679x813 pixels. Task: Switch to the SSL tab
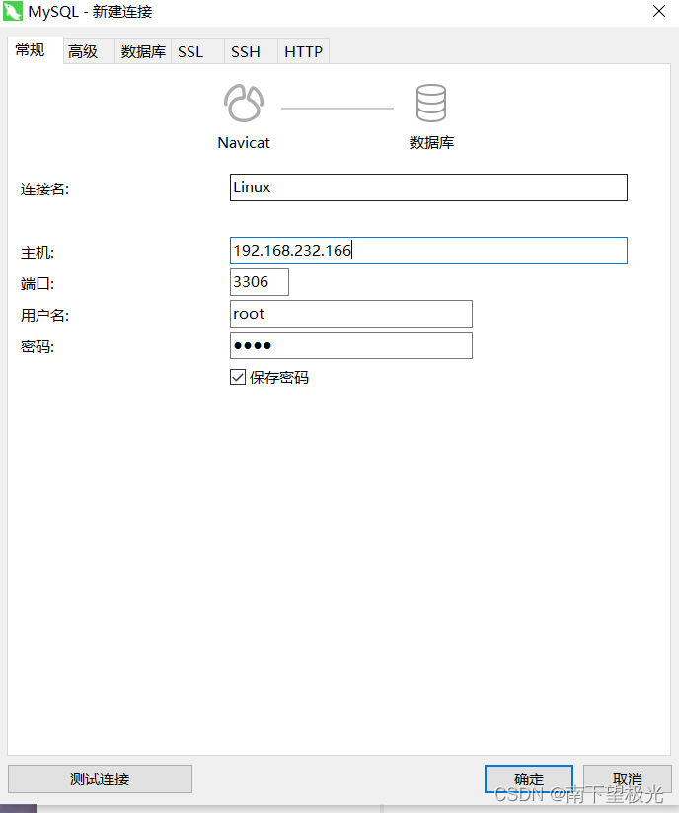197,52
